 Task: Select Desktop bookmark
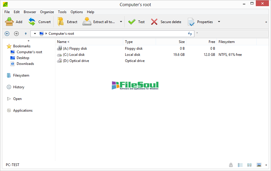tap(23, 58)
